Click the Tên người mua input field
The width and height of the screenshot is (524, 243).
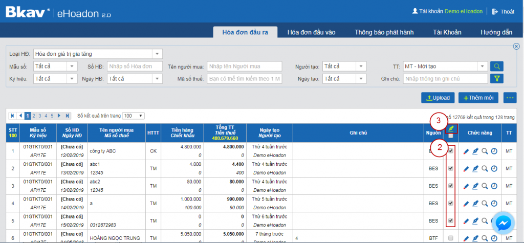click(x=245, y=66)
